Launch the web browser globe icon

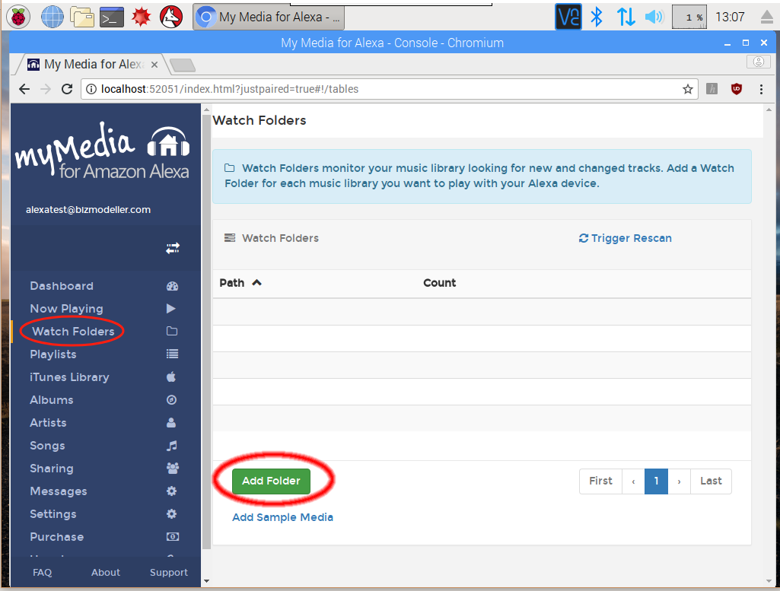click(x=53, y=17)
